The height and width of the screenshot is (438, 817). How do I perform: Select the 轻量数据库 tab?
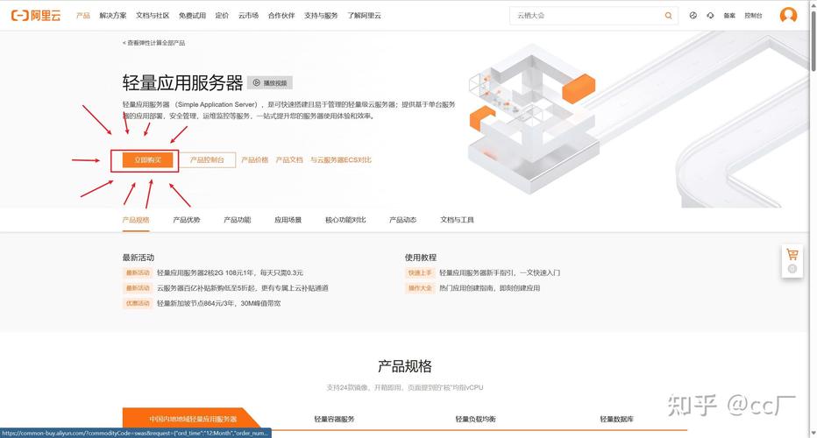click(617, 419)
